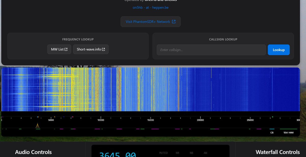The image size is (306, 157).
Task: Click the green marker near 27000 kHz
Action: 273,117
